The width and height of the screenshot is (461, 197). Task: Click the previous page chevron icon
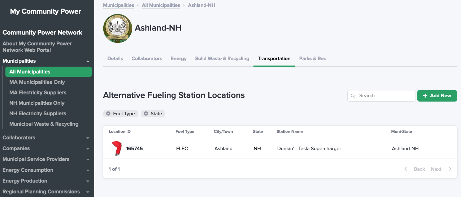406,169
